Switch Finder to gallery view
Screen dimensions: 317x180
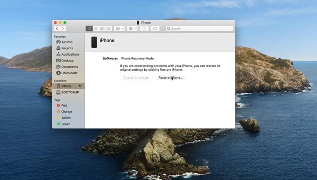tap(109, 29)
